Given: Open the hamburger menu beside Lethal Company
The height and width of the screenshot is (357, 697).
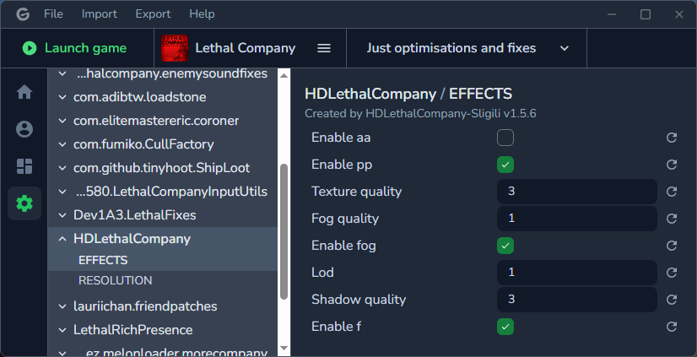Looking at the screenshot, I should point(324,48).
